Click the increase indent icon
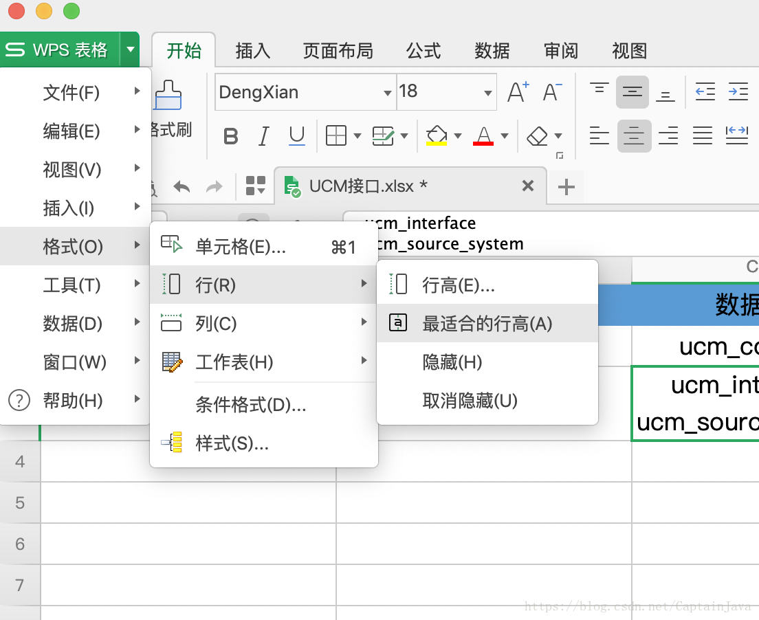759x620 pixels. pos(738,91)
